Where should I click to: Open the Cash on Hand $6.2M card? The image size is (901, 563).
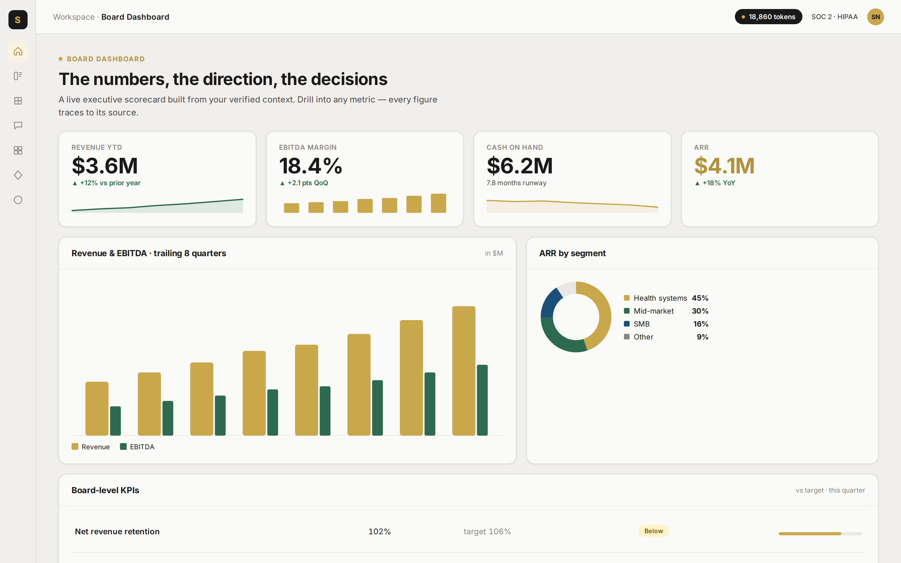click(x=572, y=179)
